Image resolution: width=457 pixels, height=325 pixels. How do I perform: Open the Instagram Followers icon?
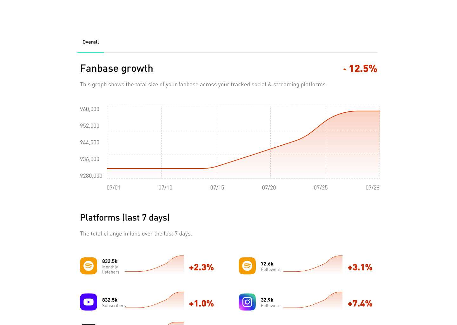click(x=247, y=302)
